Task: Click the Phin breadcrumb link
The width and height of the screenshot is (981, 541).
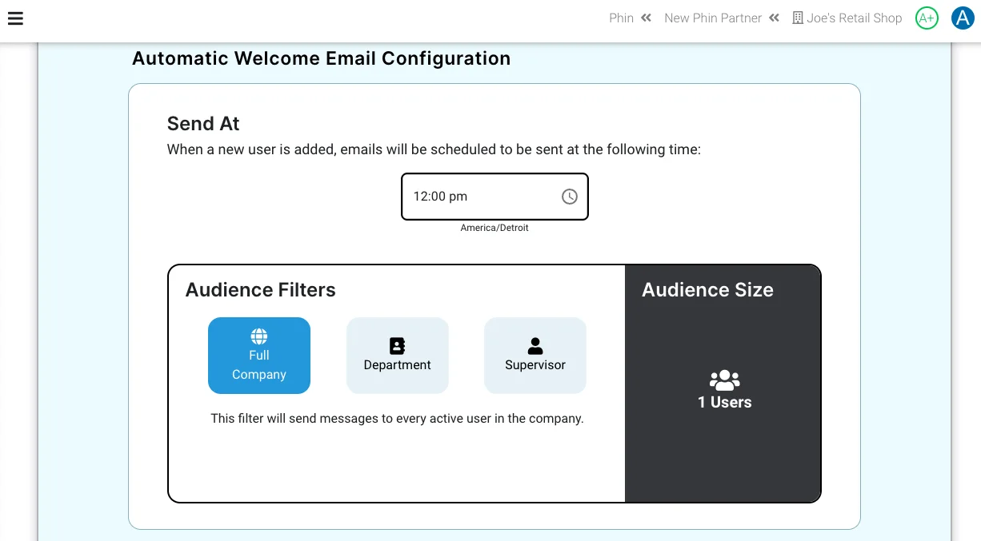Action: coord(621,18)
